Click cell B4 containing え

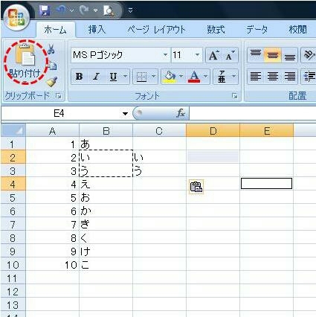tap(106, 184)
